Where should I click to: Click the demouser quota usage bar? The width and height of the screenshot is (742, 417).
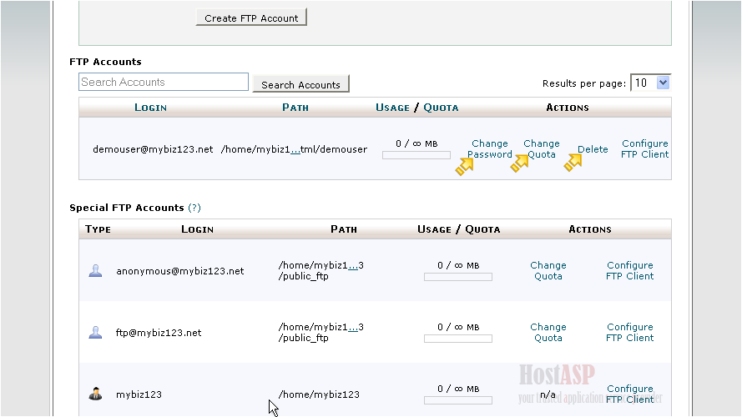[416, 155]
